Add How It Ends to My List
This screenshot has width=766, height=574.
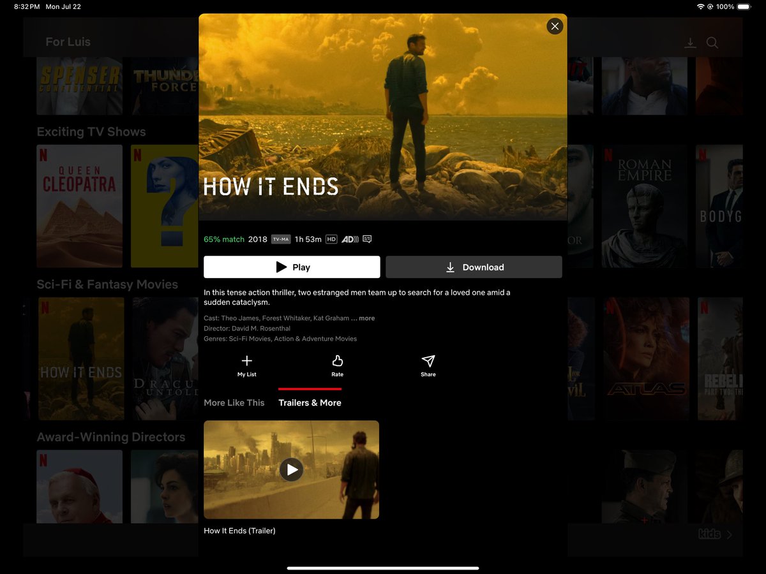[x=246, y=364]
